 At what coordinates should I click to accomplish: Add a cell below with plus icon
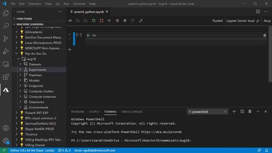[x=70, y=50]
